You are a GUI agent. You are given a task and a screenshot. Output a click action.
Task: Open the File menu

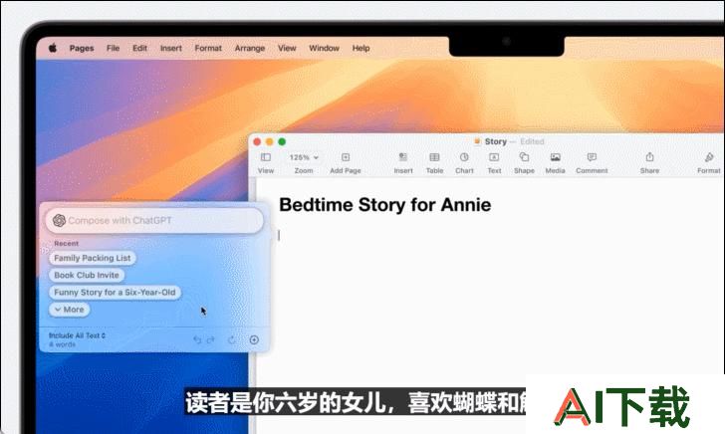pos(113,48)
